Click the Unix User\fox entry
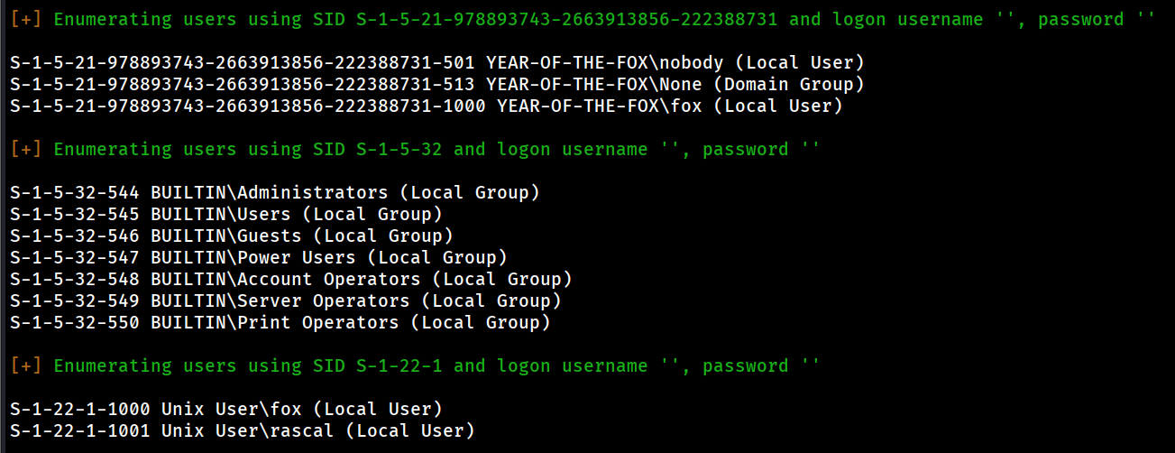Image resolution: width=1175 pixels, height=453 pixels. click(225, 410)
